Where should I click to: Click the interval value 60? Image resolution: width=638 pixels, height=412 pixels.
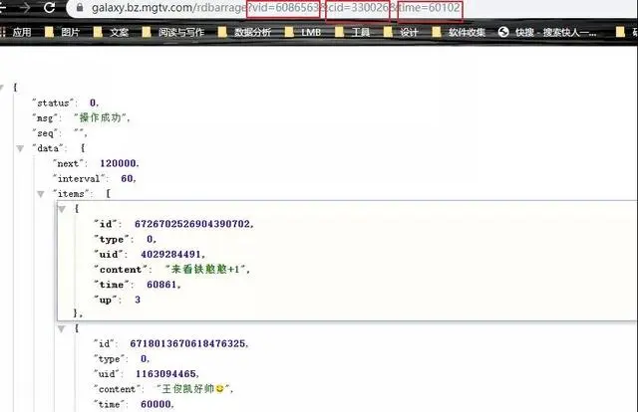[127, 178]
